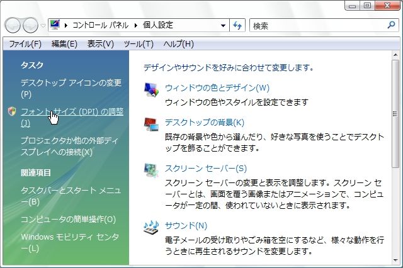This screenshot has width=403, height=268.
Task: Click the control panel icon in address bar
Action: coord(55,25)
